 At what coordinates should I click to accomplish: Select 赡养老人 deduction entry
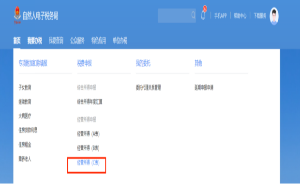coord(25,159)
